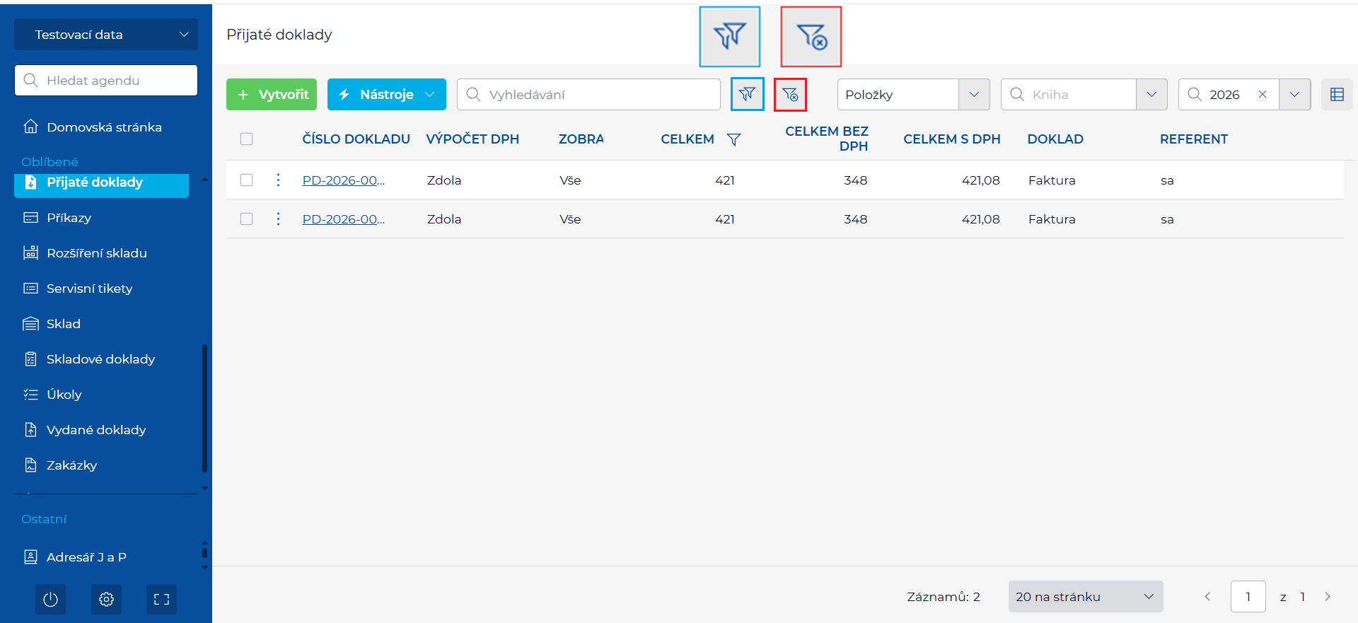Screen dimensions: 1358x623
Task: Click the second row's 348 value
Action: click(855, 219)
